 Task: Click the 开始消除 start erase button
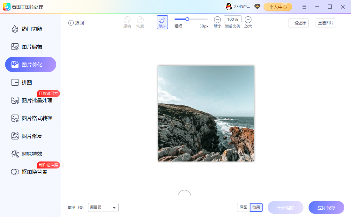point(286,208)
